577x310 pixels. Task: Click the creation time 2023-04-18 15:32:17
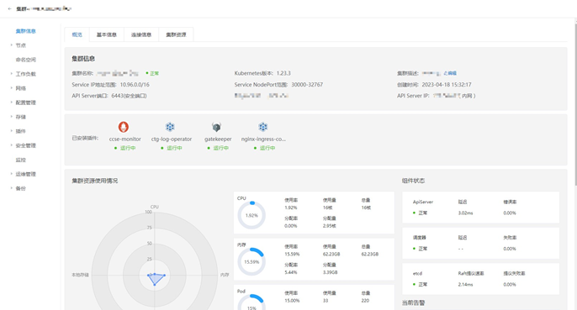(447, 85)
